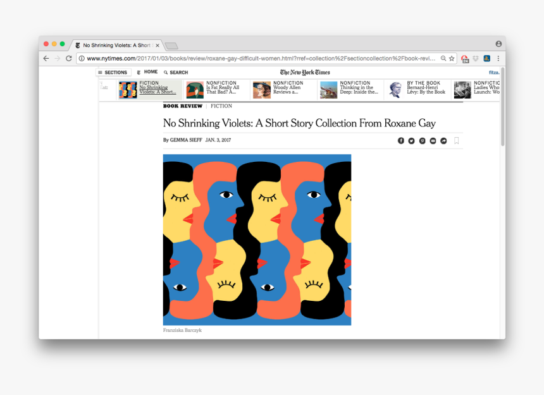The width and height of the screenshot is (544, 395).
Task: Open a new browser tab
Action: coord(171,46)
